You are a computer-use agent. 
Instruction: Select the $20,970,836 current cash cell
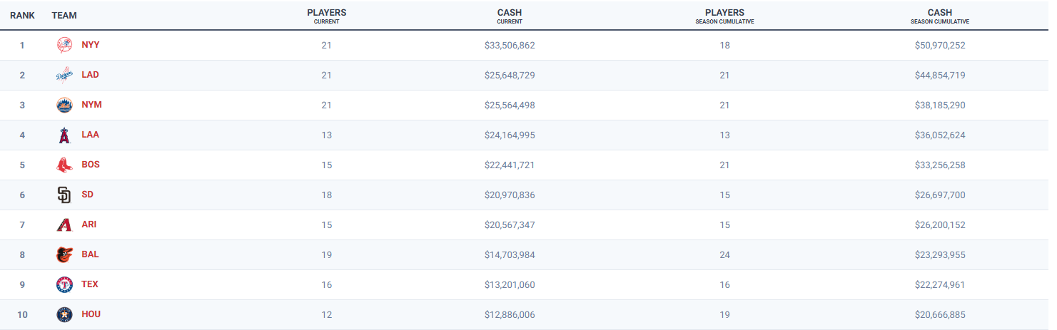coord(510,195)
